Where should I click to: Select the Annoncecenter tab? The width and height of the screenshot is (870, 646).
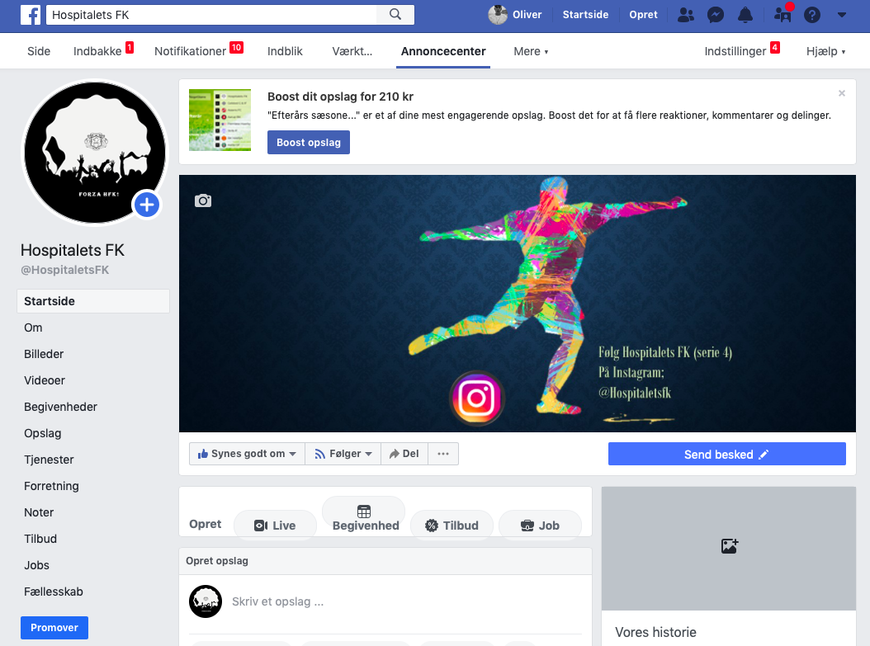(x=443, y=52)
